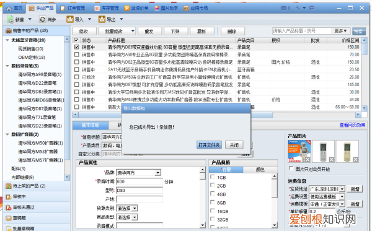Collapse the 数码录音笔(5) tree node
Screen dimensions: 372x231
[x=7, y=66]
